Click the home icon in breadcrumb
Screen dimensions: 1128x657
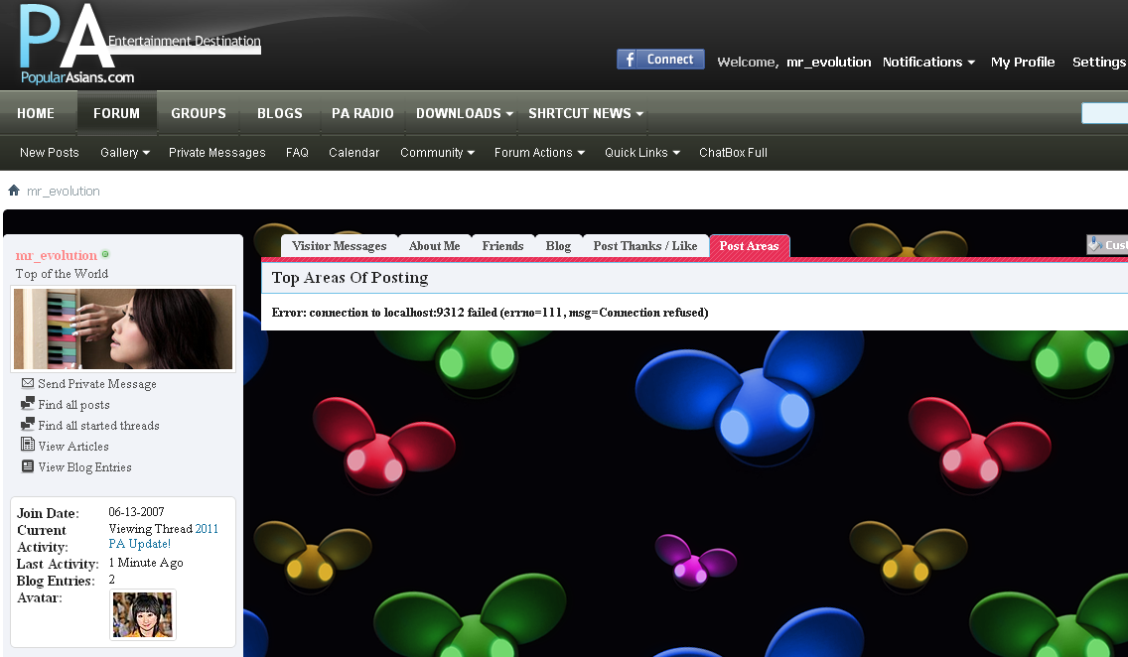pyautogui.click(x=14, y=191)
